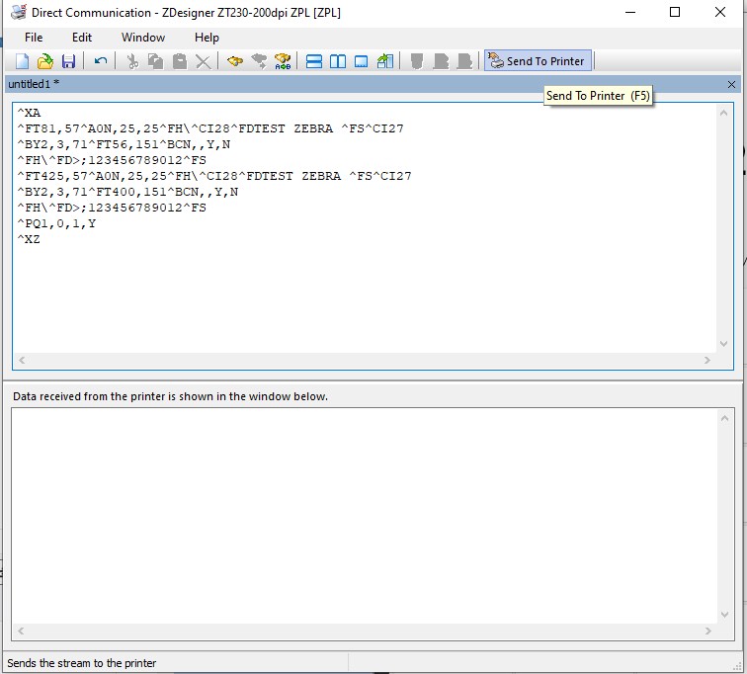
Task: Click the undo arrow icon
Action: pyautogui.click(x=101, y=61)
